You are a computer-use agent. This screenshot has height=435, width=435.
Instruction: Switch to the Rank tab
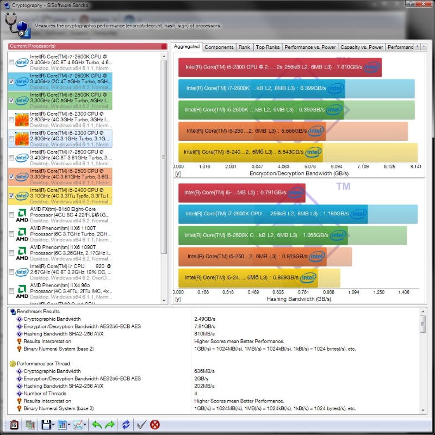[244, 47]
